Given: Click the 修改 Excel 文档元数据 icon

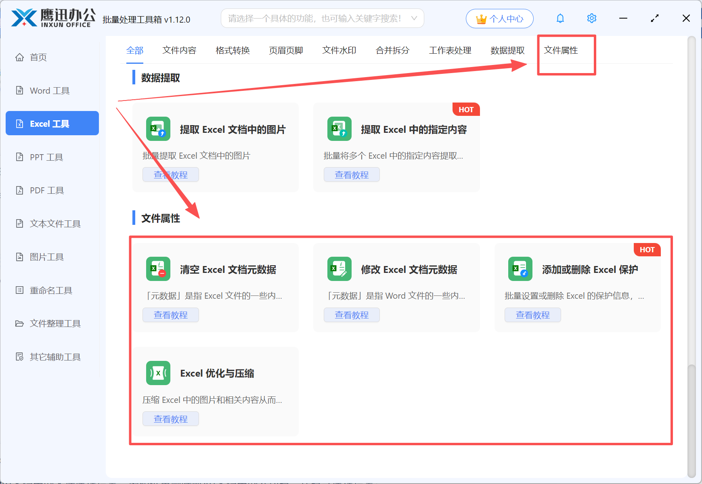Looking at the screenshot, I should pyautogui.click(x=339, y=269).
